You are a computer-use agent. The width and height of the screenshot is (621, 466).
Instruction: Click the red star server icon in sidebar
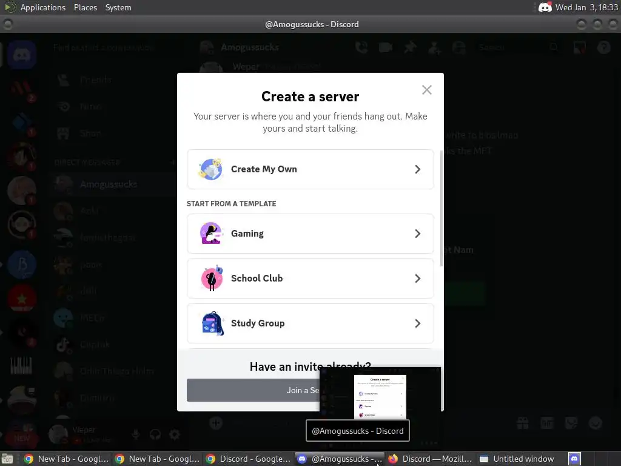(22, 298)
